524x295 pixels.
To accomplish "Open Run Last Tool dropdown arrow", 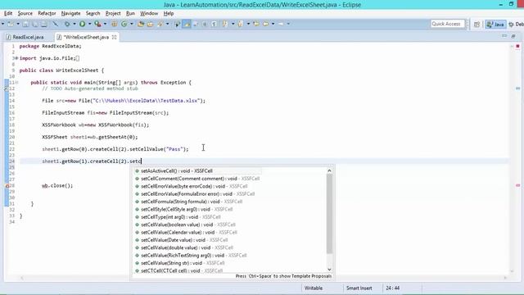I will (x=105, y=24).
